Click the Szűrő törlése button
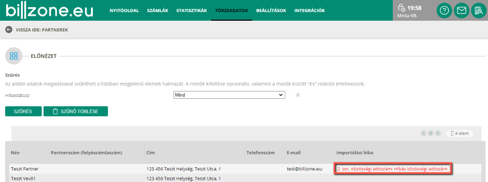The width and height of the screenshot is (488, 182). tap(75, 111)
